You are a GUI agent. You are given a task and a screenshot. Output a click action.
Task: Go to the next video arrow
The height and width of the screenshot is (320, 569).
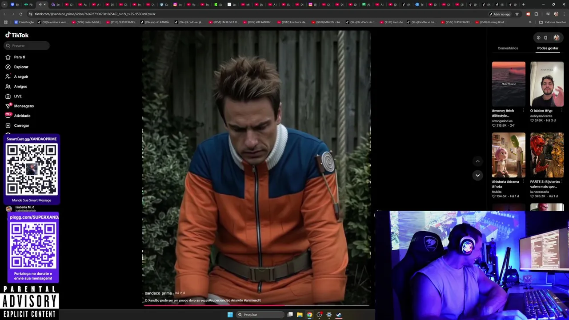point(477,175)
